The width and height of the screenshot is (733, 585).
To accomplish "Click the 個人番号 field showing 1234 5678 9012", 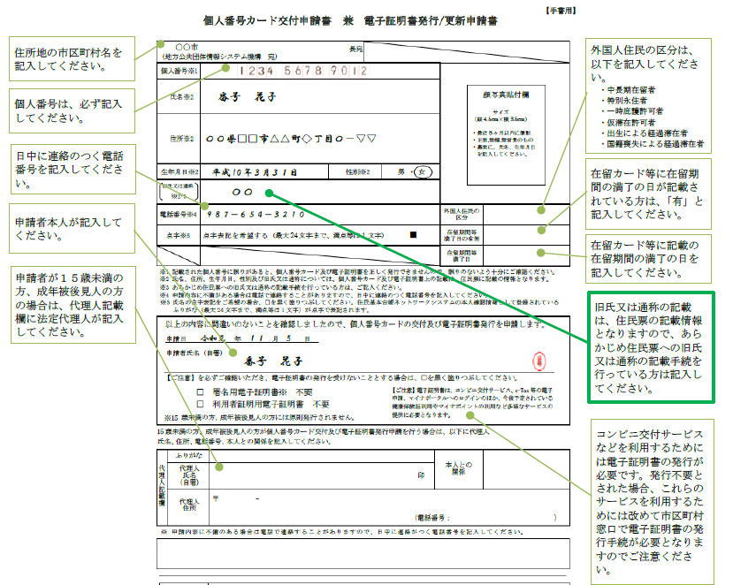I will click(320, 71).
